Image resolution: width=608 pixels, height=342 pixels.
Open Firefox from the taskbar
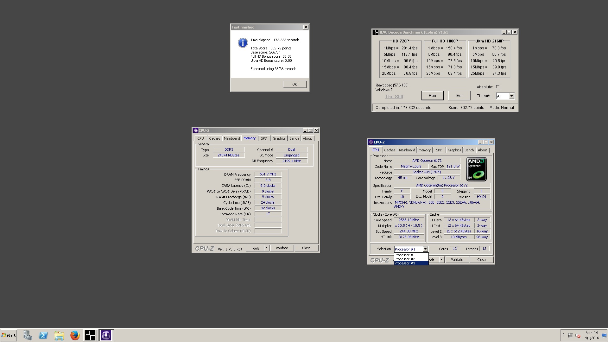(x=75, y=335)
